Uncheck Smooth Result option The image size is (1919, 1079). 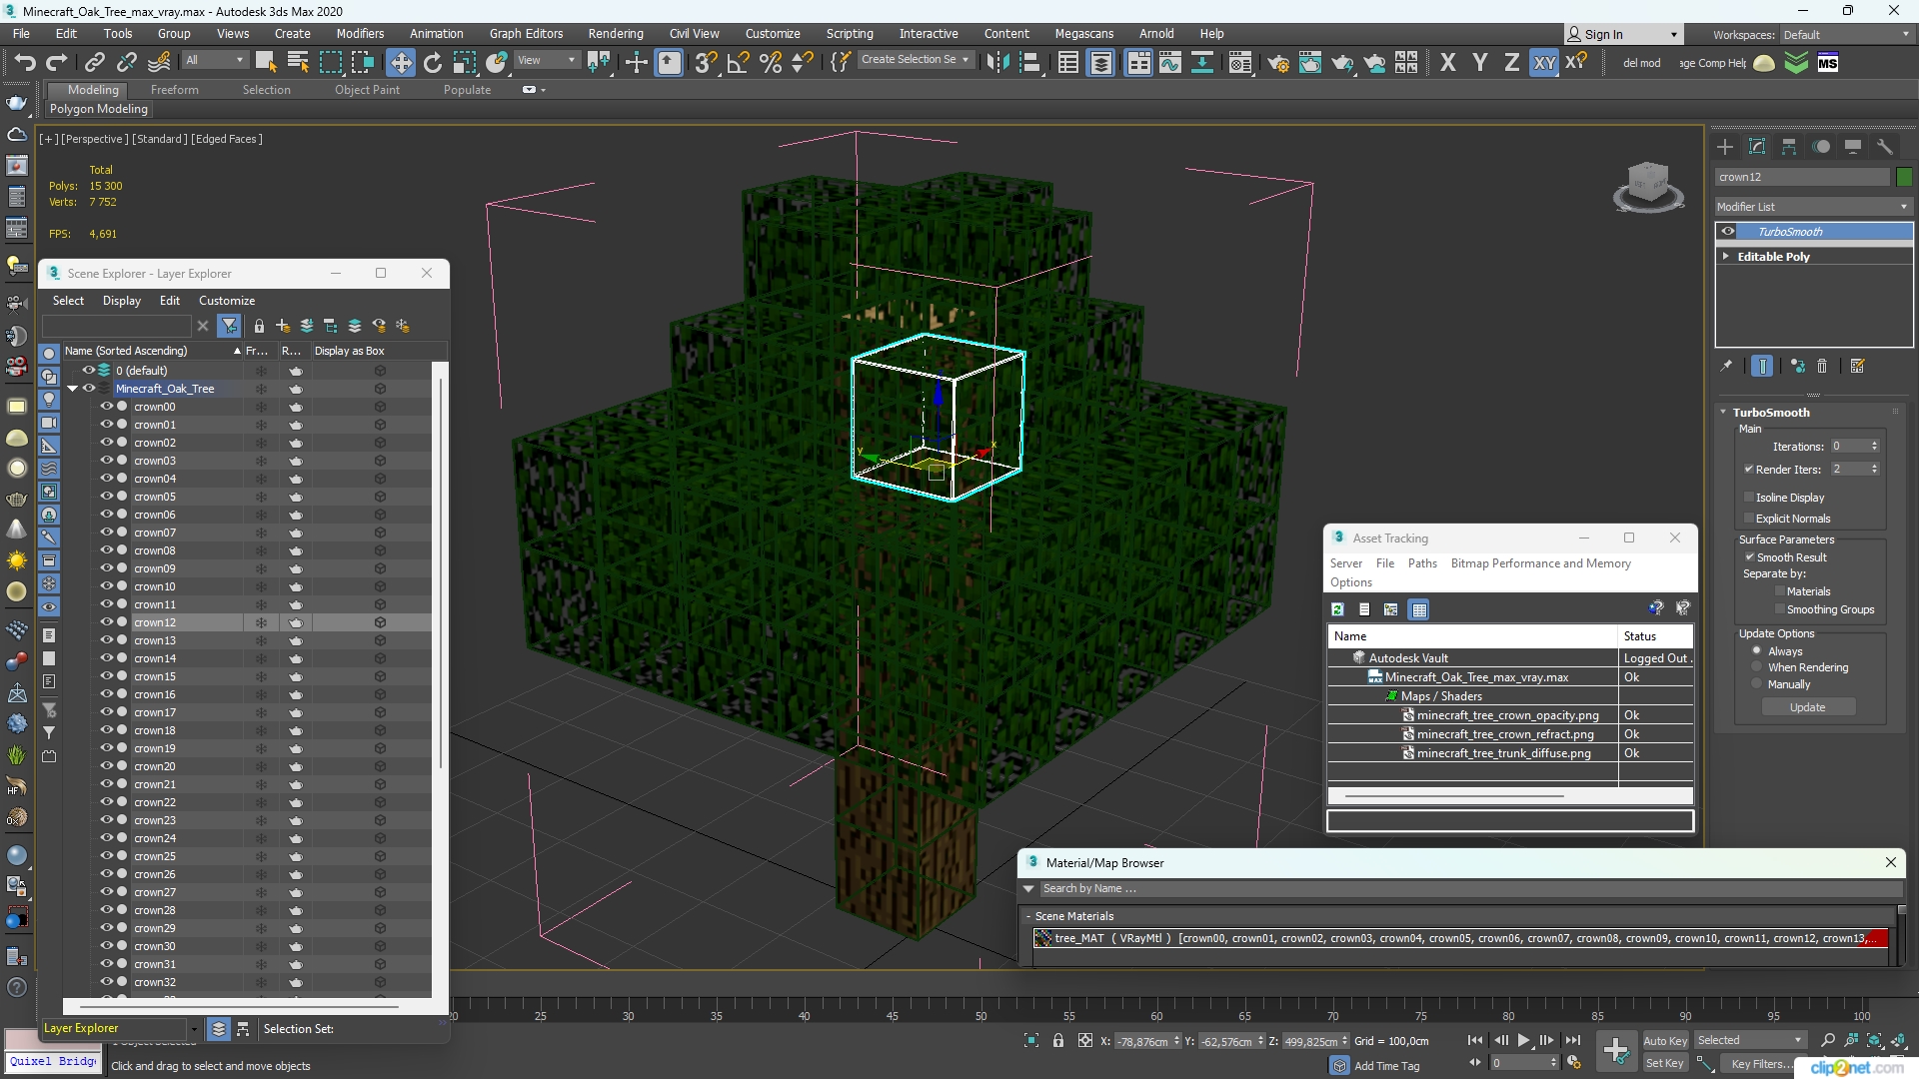point(1749,556)
